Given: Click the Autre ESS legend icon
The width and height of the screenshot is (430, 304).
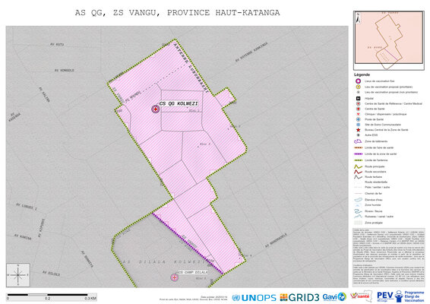Looking at the screenshot, I should [358, 135].
